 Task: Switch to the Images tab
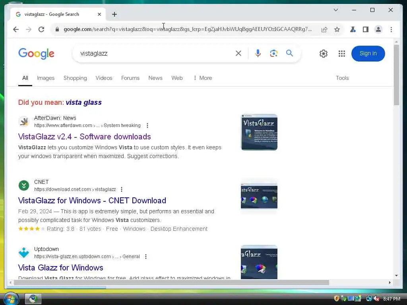[x=46, y=78]
